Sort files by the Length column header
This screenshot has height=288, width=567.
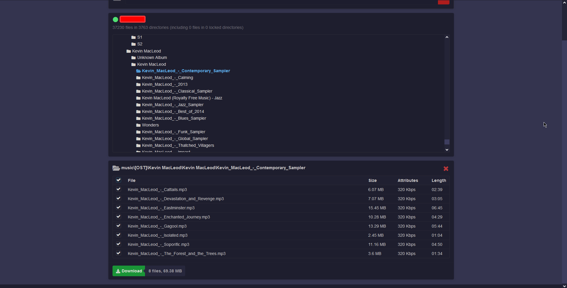coord(439,180)
